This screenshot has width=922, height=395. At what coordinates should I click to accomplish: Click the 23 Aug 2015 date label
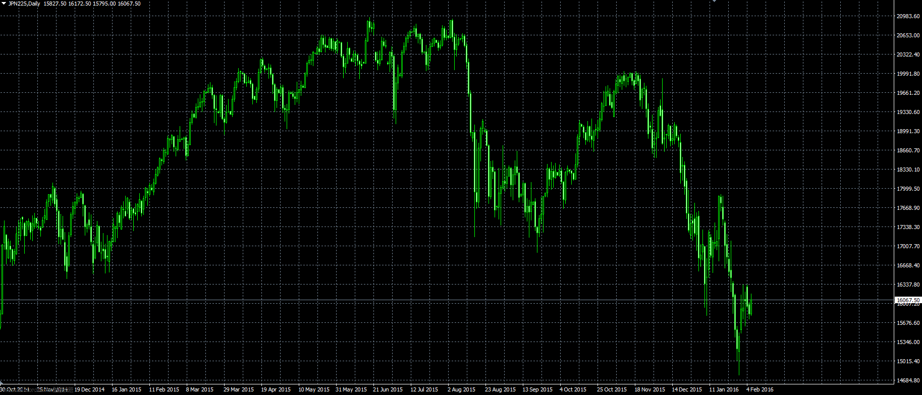[500, 389]
